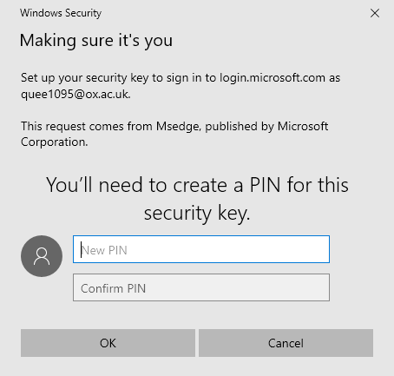Click the "Microsoft" publisher name text
This screenshot has height=376, width=394.
pyautogui.click(x=303, y=126)
